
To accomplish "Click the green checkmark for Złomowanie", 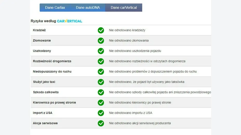I will 101,41.
